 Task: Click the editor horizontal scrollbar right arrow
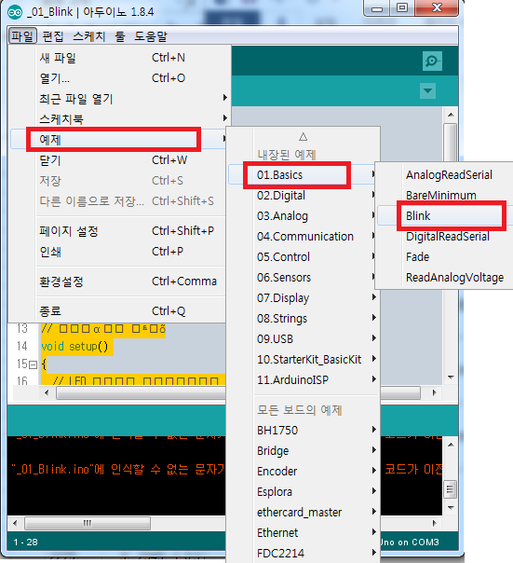click(435, 392)
